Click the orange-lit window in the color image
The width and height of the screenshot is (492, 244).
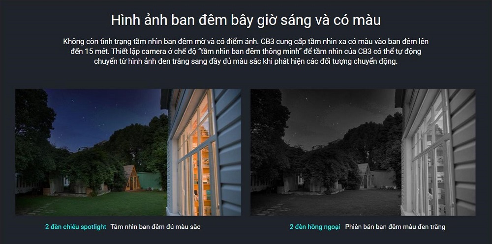tap(198, 154)
